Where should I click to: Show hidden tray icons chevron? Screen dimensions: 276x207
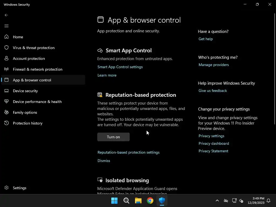click(217, 201)
